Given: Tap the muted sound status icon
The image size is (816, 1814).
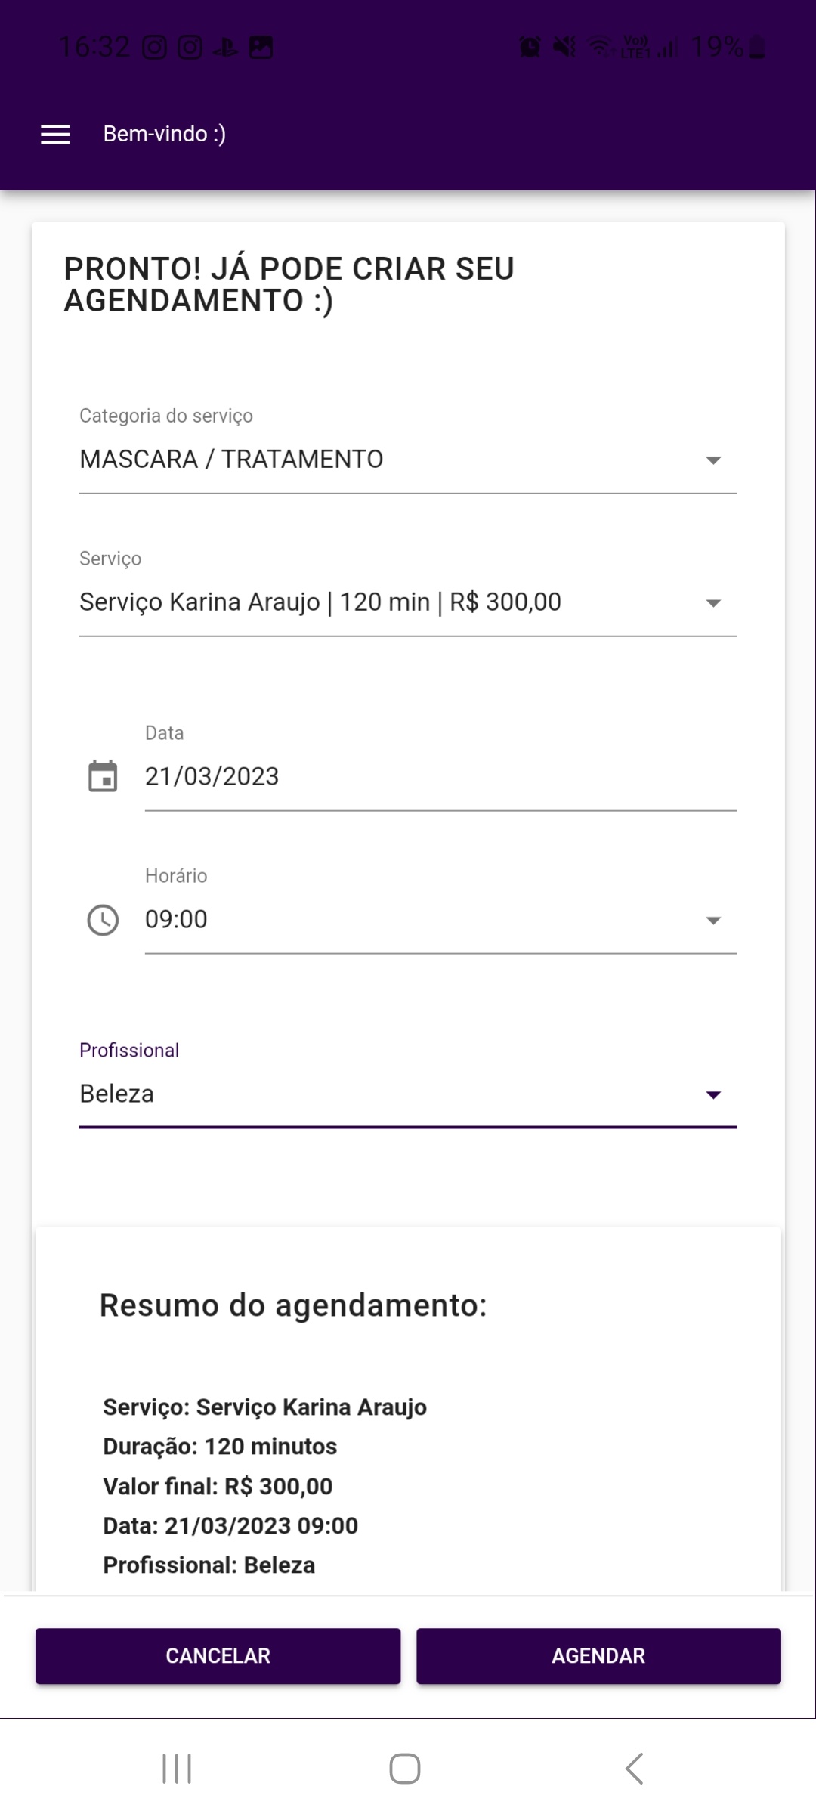Looking at the screenshot, I should click(564, 48).
